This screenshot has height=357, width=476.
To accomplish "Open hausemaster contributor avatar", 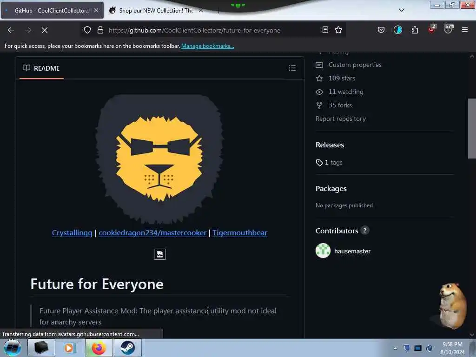I will 323,251.
